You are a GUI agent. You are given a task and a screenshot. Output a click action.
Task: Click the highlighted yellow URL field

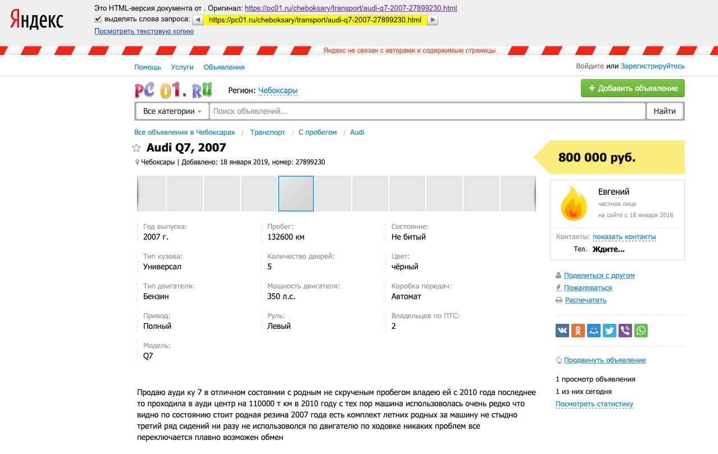(315, 20)
